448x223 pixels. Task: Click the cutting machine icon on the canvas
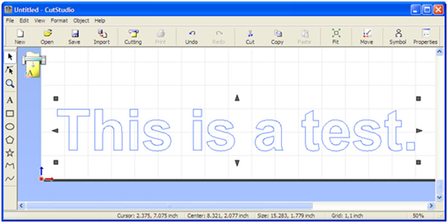(33, 64)
